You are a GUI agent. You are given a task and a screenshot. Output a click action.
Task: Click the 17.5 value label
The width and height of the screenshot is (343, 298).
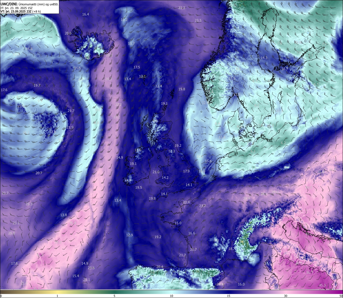pyautogui.click(x=137, y=67)
